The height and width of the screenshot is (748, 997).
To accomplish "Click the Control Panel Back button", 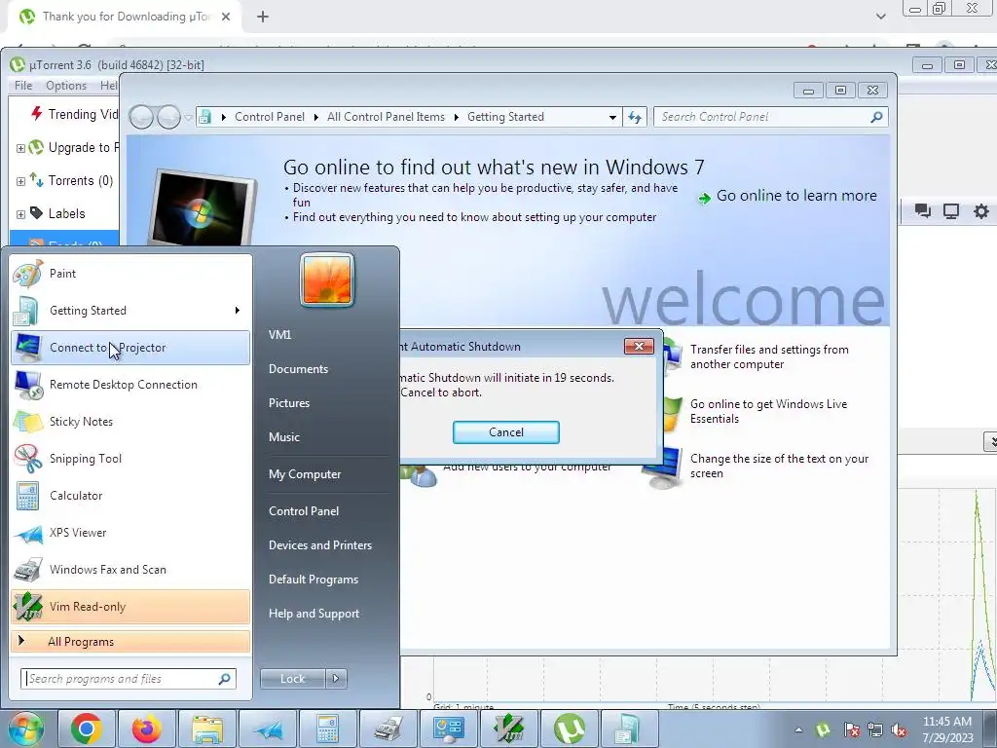I will [141, 117].
